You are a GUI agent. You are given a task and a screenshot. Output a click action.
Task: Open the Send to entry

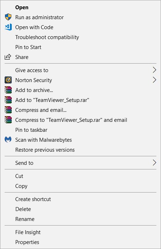pos(80,163)
